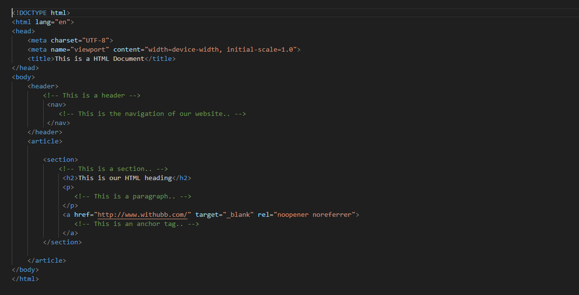Click the h2 text 'This is our HTML heading'
Screen dimensions: 579x295
coord(125,178)
